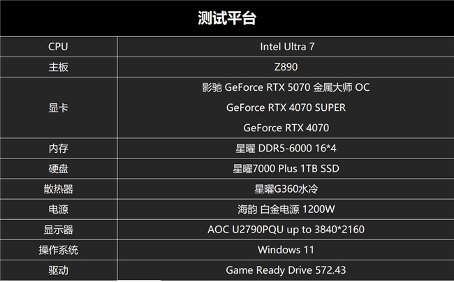Select the 显卡 label cell
Screen dimensions: 454x282
point(59,108)
